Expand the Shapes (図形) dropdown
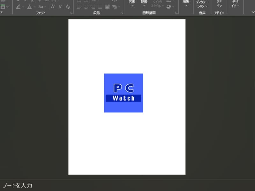Screen dimensions: 255x191 click(132, 5)
